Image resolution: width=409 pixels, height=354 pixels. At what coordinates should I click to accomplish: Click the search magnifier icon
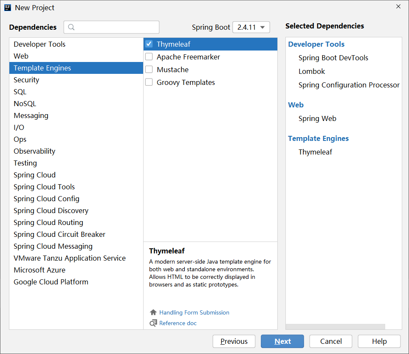pyautogui.click(x=71, y=27)
